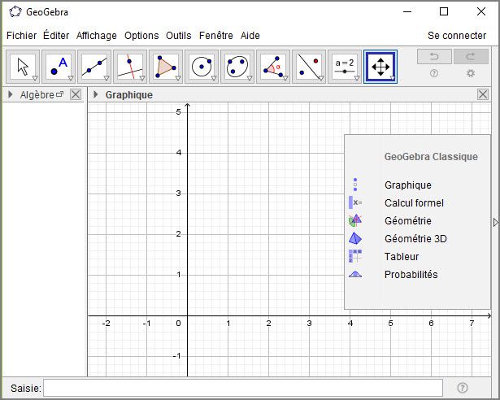Expand the Algèbre style bar triangle
500x400 pixels.
click(11, 94)
